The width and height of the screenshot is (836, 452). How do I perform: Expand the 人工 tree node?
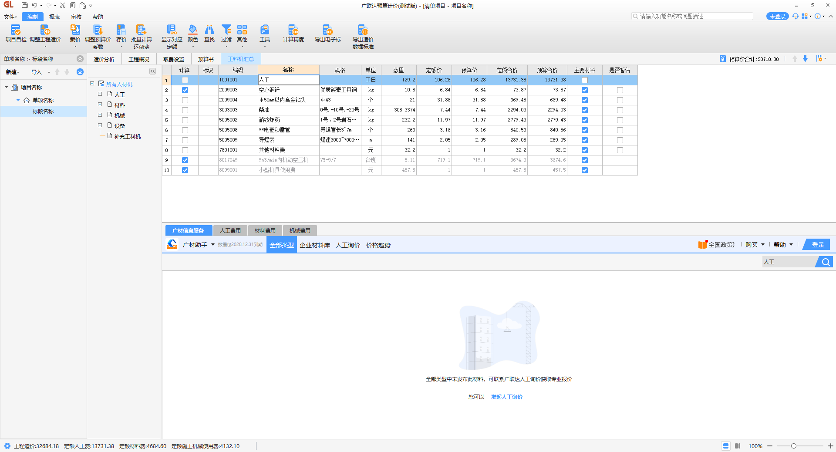100,94
